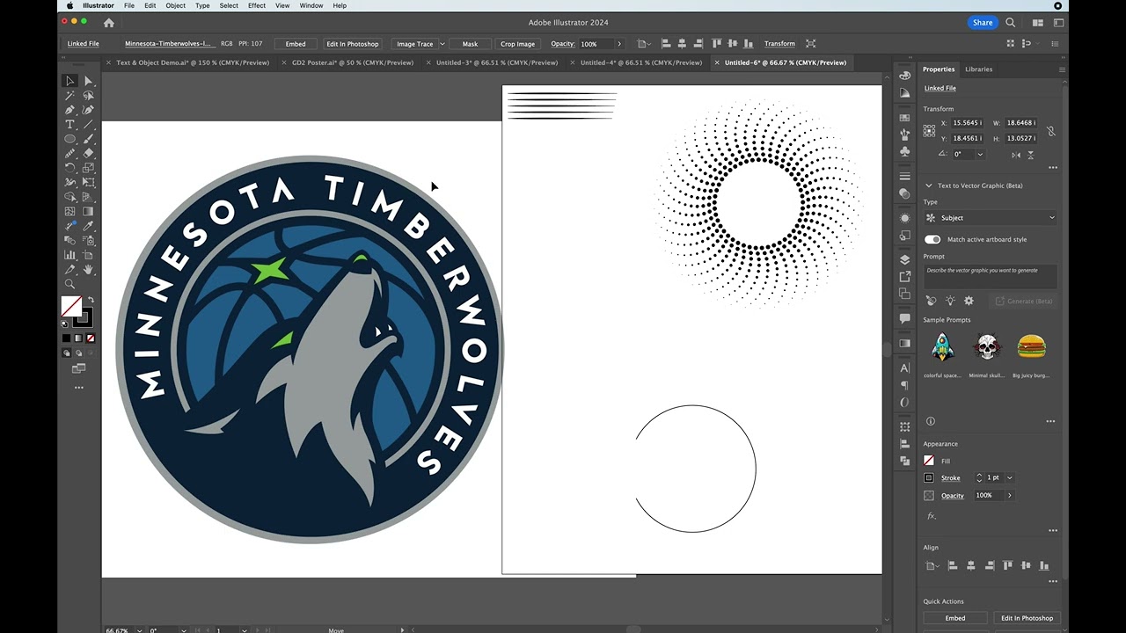Open the Linked File link in Properties
The height and width of the screenshot is (633, 1126).
click(x=940, y=88)
